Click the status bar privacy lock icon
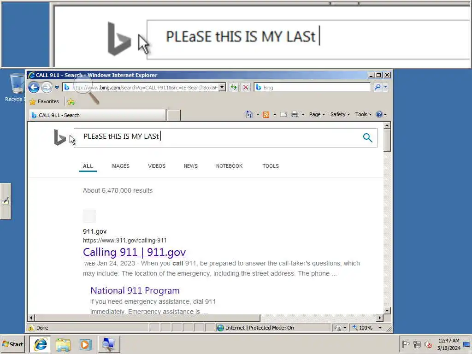This screenshot has width=472, height=354. coord(338,328)
